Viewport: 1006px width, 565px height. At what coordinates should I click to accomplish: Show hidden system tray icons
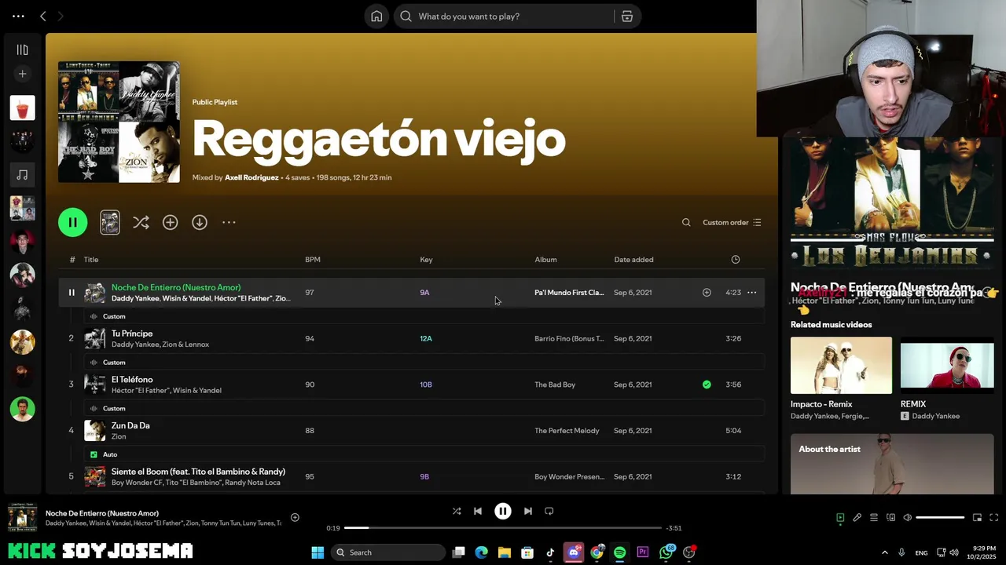pyautogui.click(x=885, y=552)
